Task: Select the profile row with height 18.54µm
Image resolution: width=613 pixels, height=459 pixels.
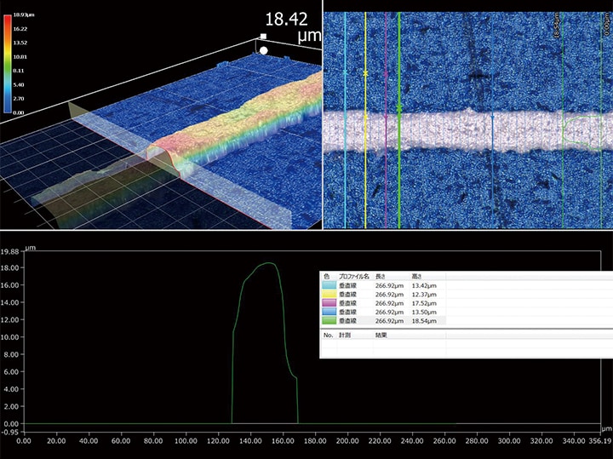Action: [x=423, y=321]
